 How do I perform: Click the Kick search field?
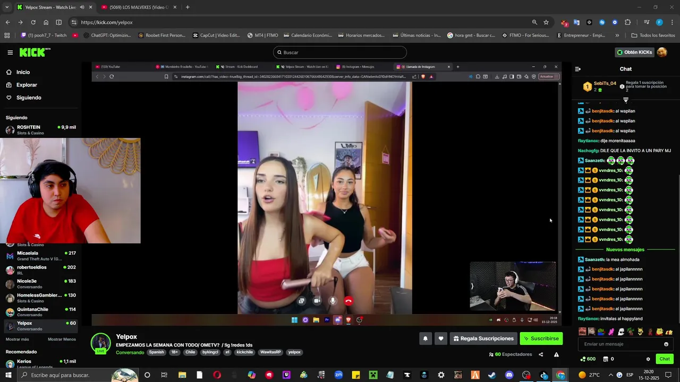pyautogui.click(x=340, y=53)
